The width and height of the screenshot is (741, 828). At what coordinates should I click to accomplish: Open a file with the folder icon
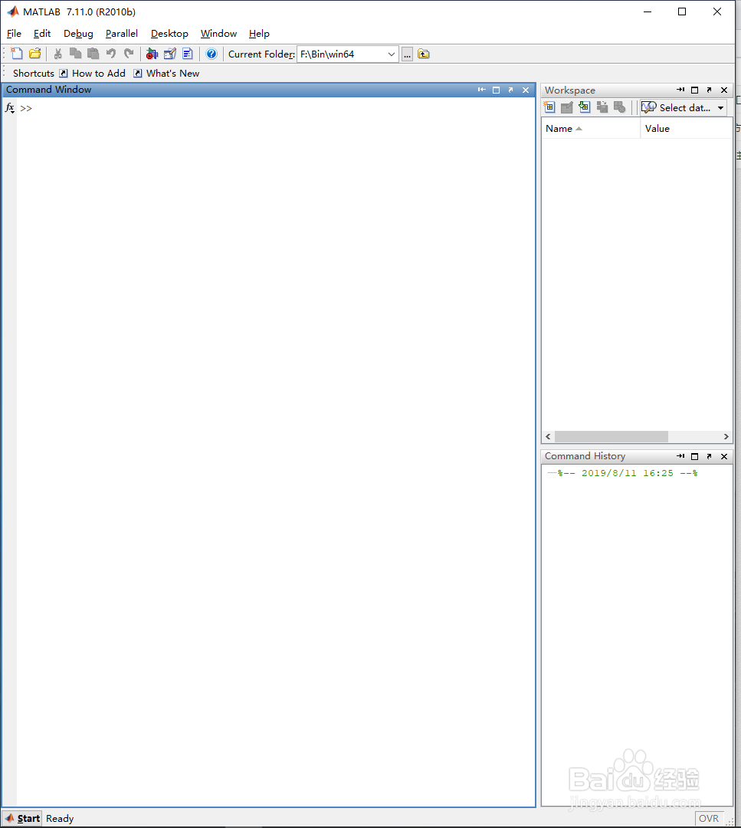(34, 54)
